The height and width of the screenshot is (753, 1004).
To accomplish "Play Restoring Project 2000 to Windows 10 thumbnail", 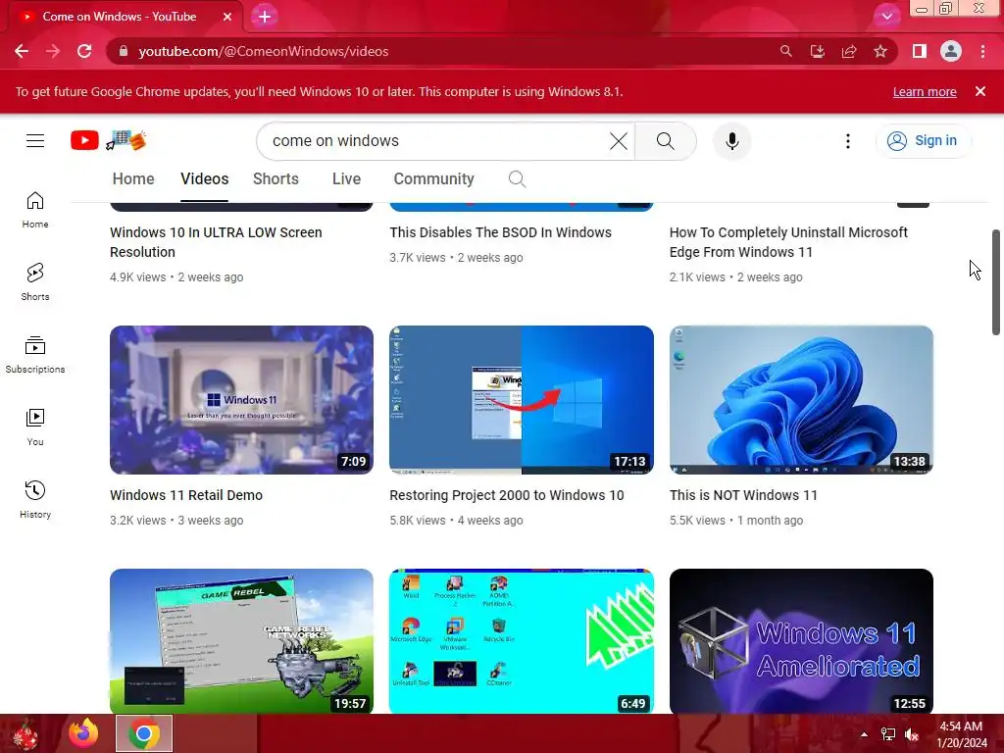I will tap(522, 400).
